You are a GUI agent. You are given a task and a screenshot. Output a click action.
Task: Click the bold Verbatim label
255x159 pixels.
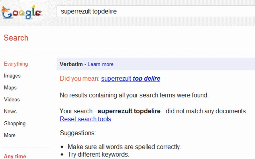coord(71,64)
